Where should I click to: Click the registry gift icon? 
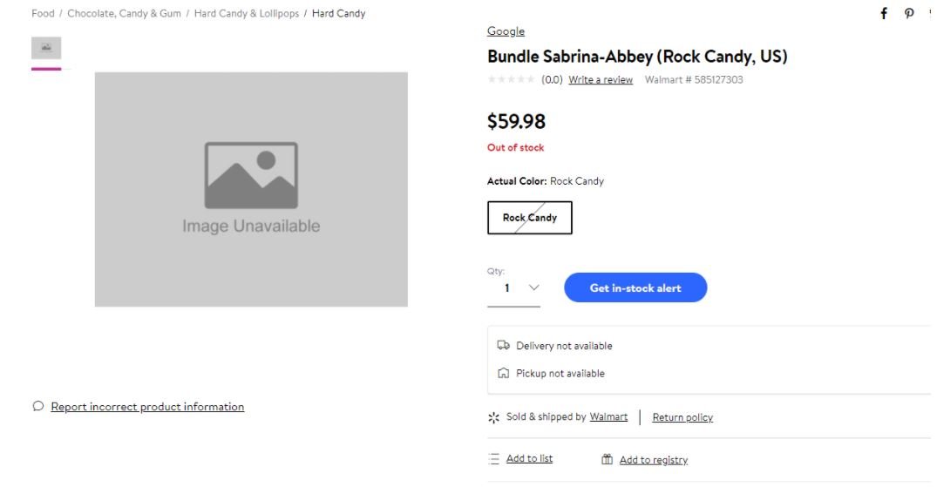(608, 460)
